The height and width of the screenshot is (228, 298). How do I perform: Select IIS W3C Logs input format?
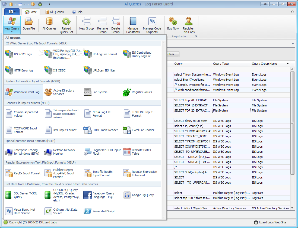(23, 54)
